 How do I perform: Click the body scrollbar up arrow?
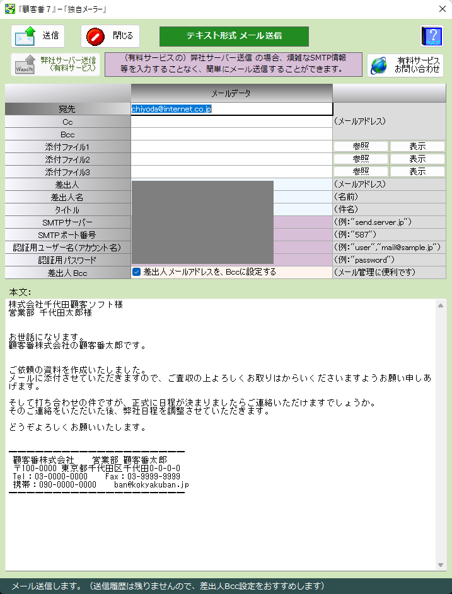coord(441,305)
